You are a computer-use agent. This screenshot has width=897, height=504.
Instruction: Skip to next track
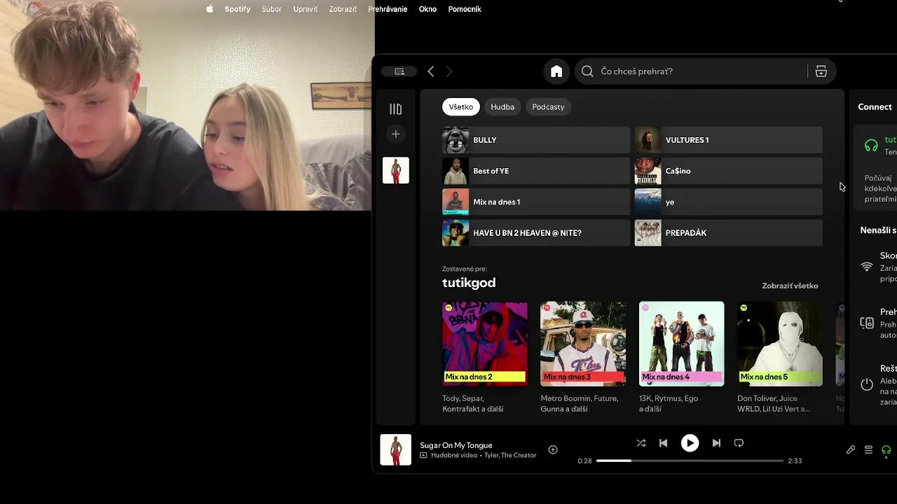point(716,443)
